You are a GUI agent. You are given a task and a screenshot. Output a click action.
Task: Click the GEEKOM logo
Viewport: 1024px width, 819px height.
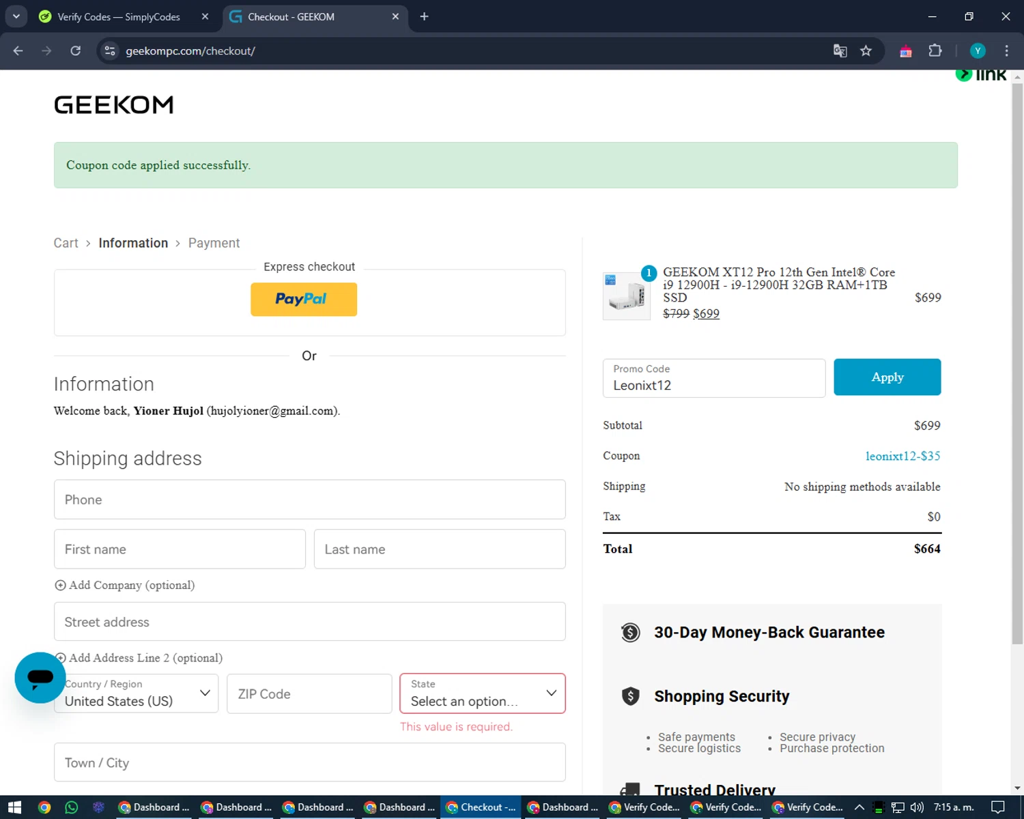pos(113,104)
